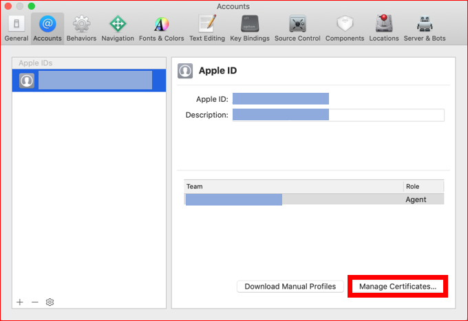This screenshot has width=468, height=321.
Task: Click the Apple ID avatar icon in the detail pane
Action: 185,71
